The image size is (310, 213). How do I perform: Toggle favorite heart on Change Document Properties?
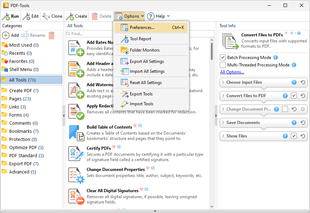tap(148, 168)
